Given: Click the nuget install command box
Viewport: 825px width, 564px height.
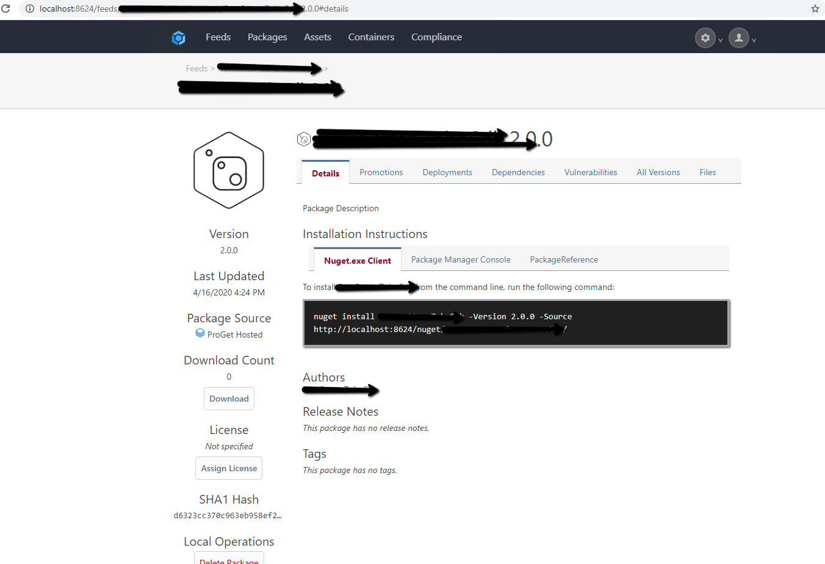Looking at the screenshot, I should pos(516,323).
